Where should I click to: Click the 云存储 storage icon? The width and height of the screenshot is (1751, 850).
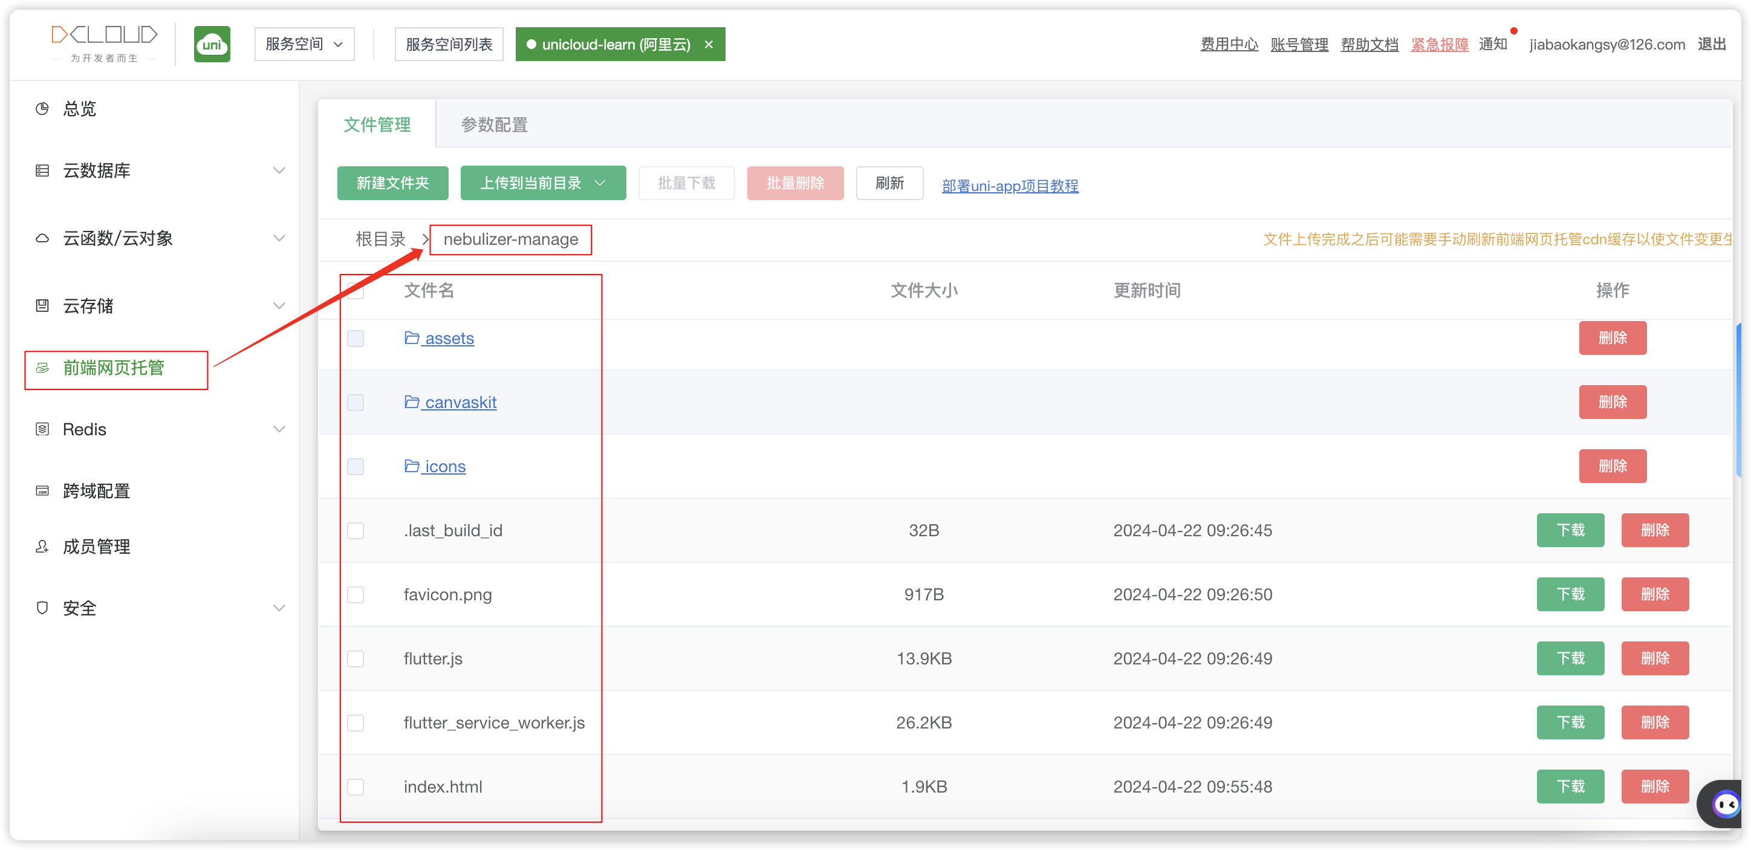point(42,306)
